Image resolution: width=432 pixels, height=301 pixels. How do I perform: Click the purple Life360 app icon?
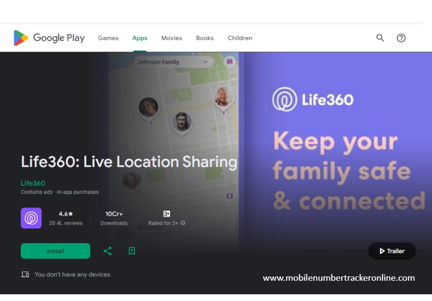click(x=31, y=218)
